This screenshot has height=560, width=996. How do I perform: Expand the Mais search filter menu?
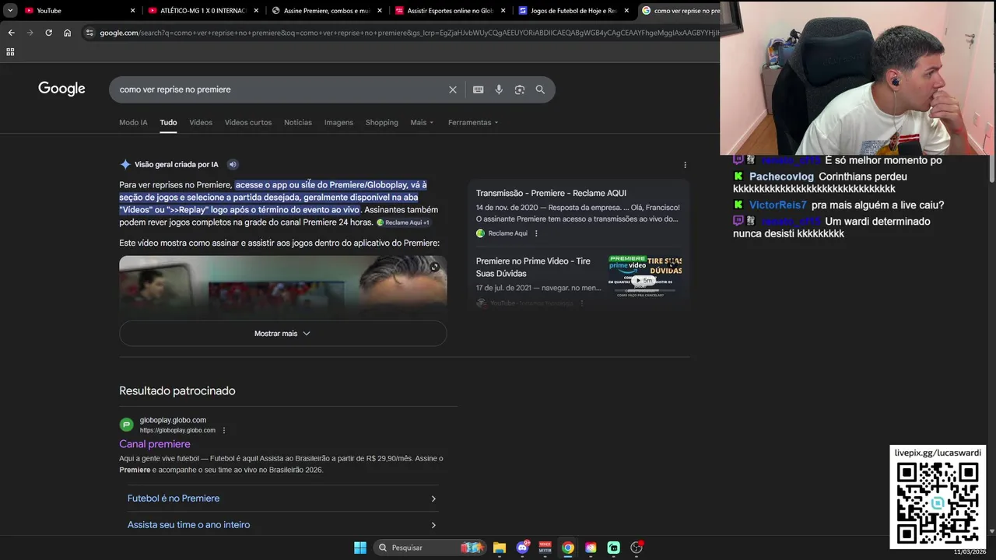click(x=422, y=122)
